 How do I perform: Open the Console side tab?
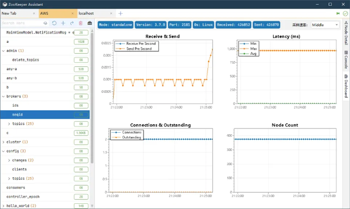(346, 60)
